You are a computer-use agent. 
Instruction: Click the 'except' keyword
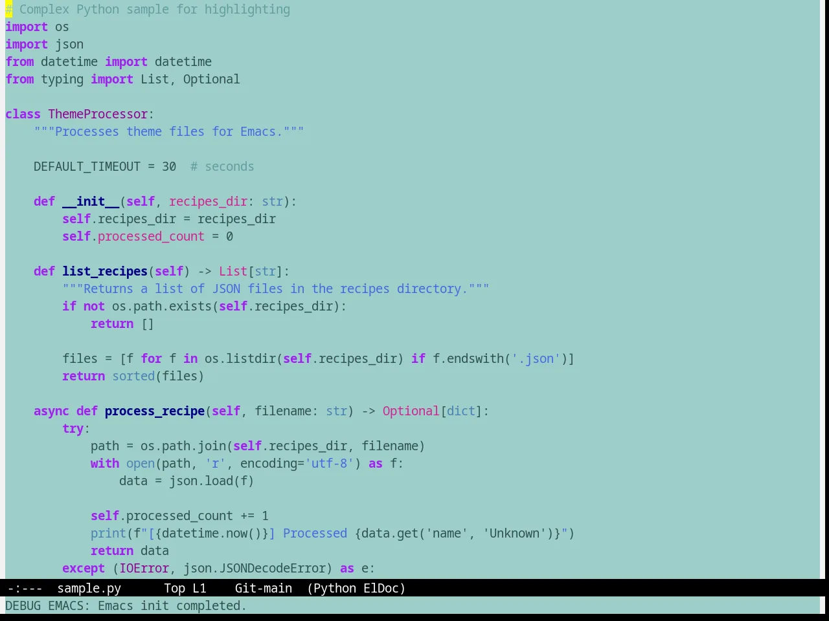[x=84, y=569]
